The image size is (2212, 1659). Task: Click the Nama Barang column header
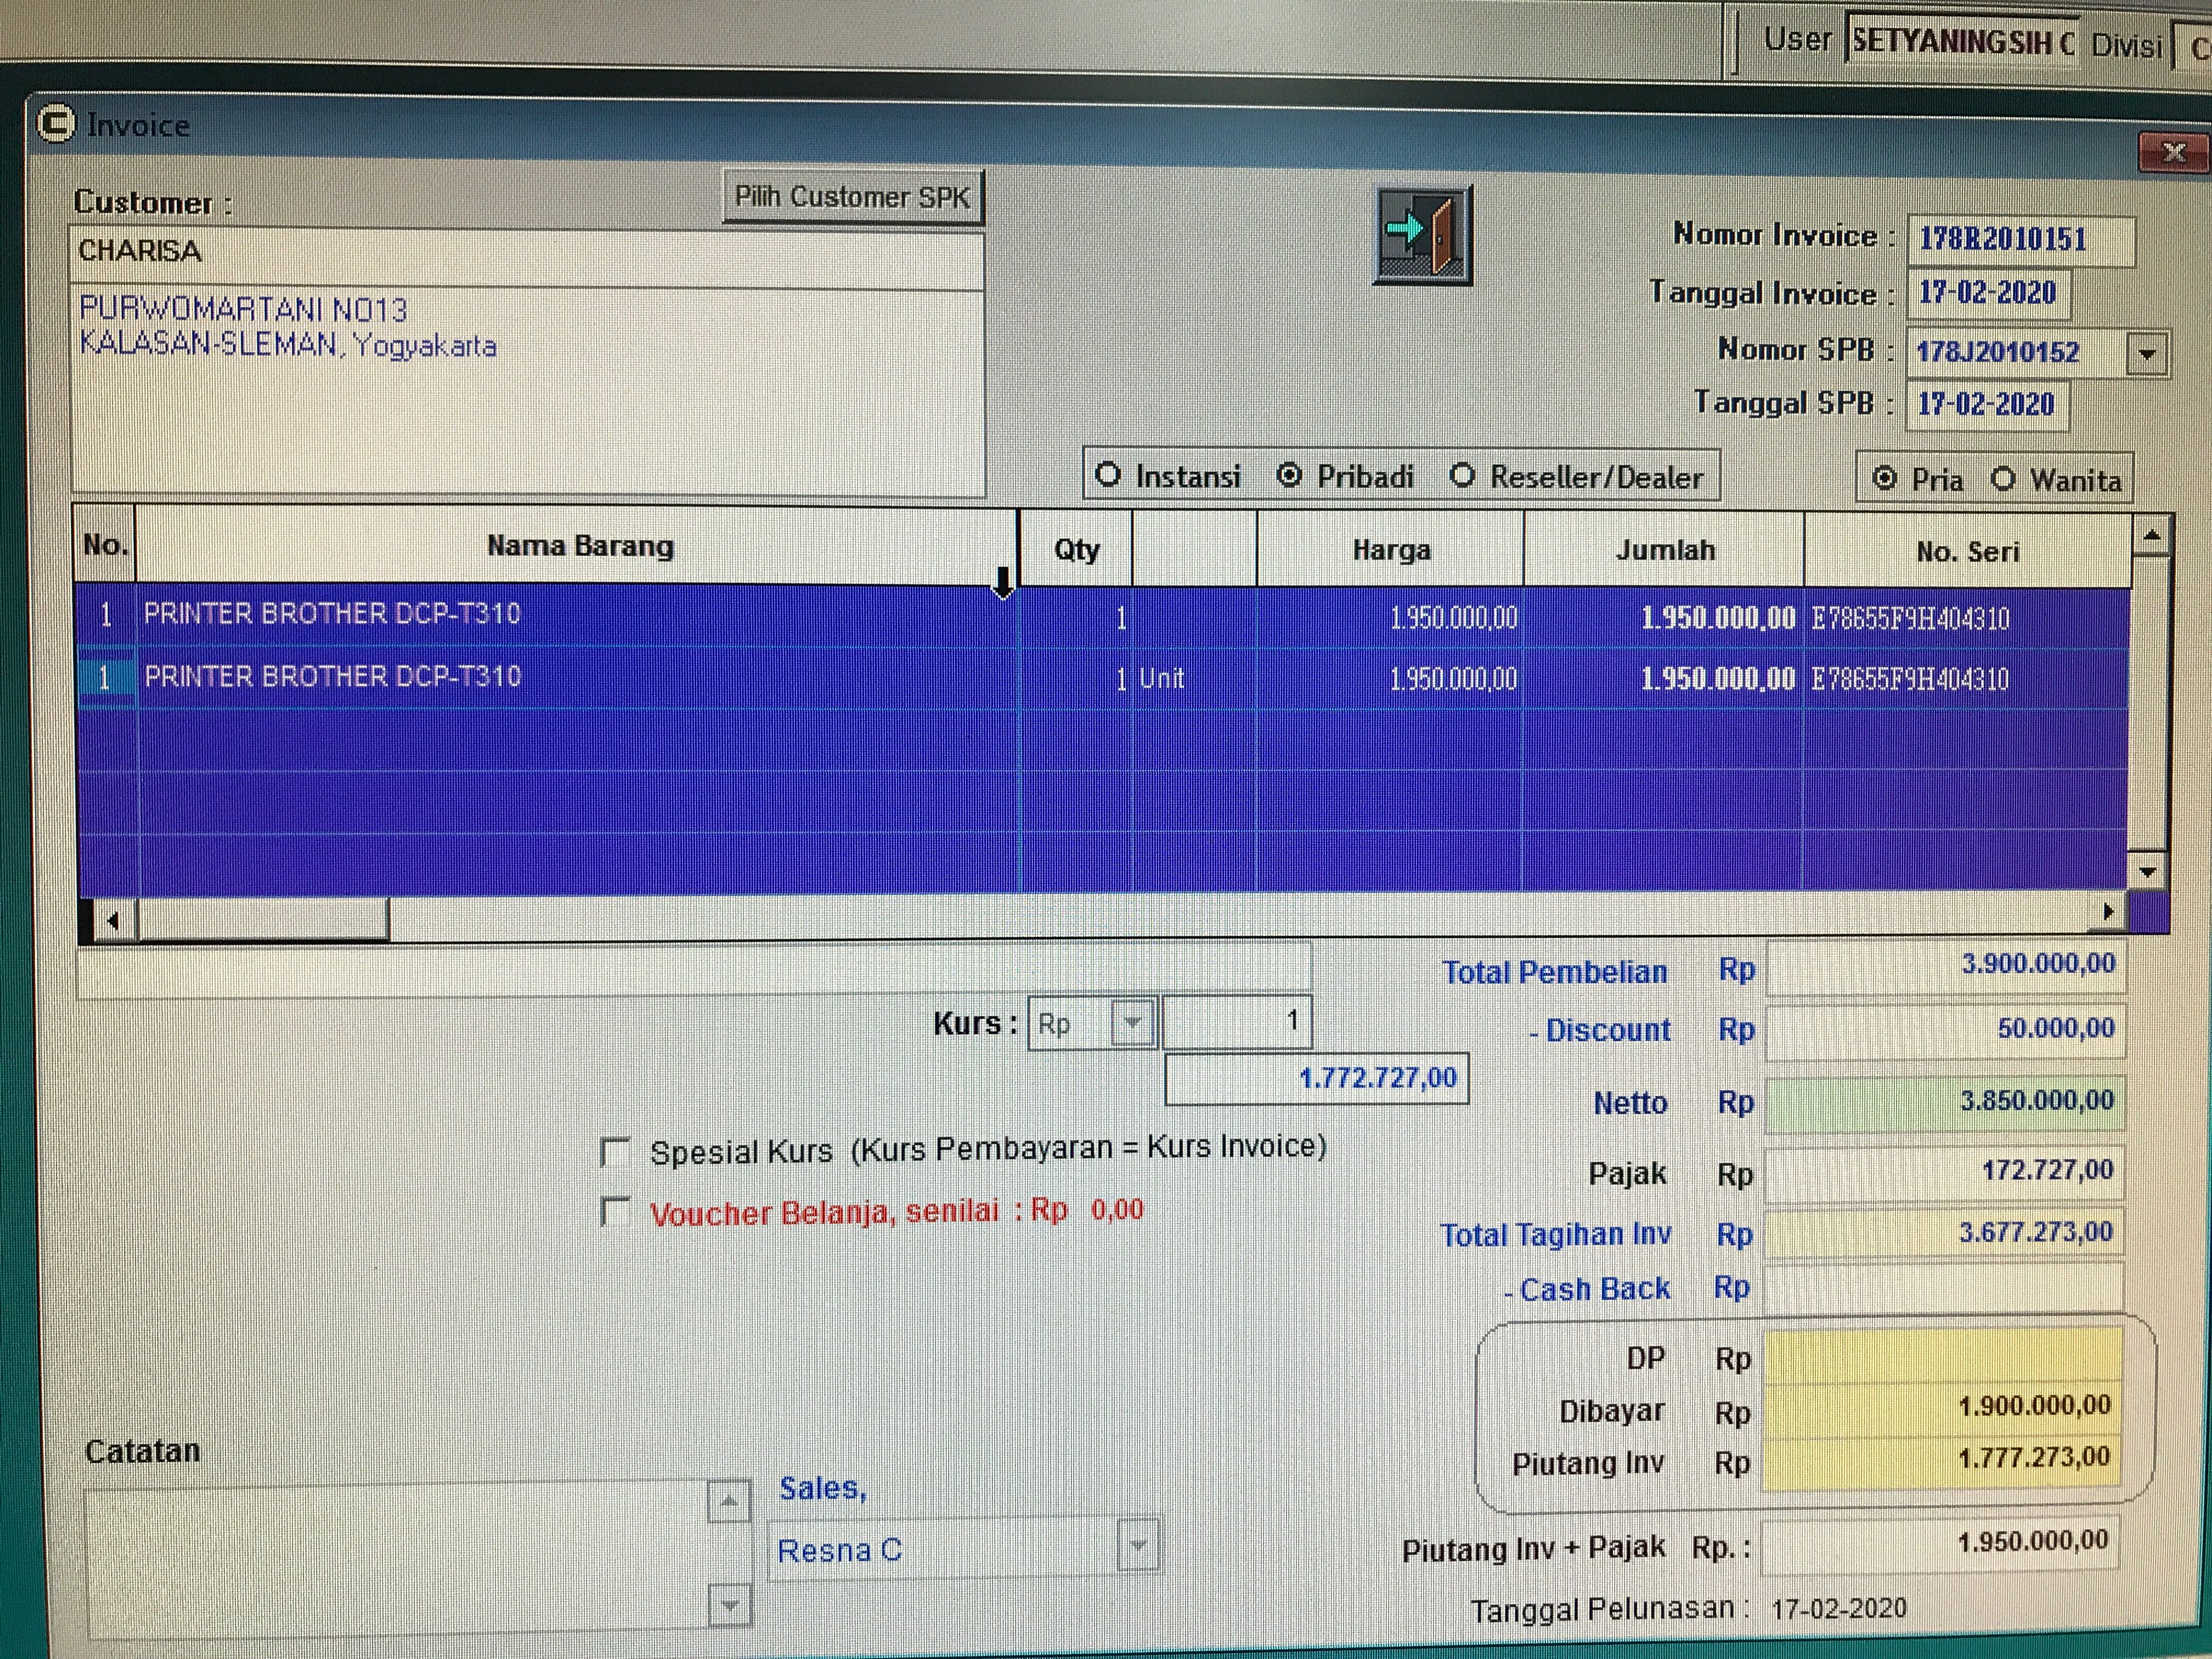coord(579,546)
